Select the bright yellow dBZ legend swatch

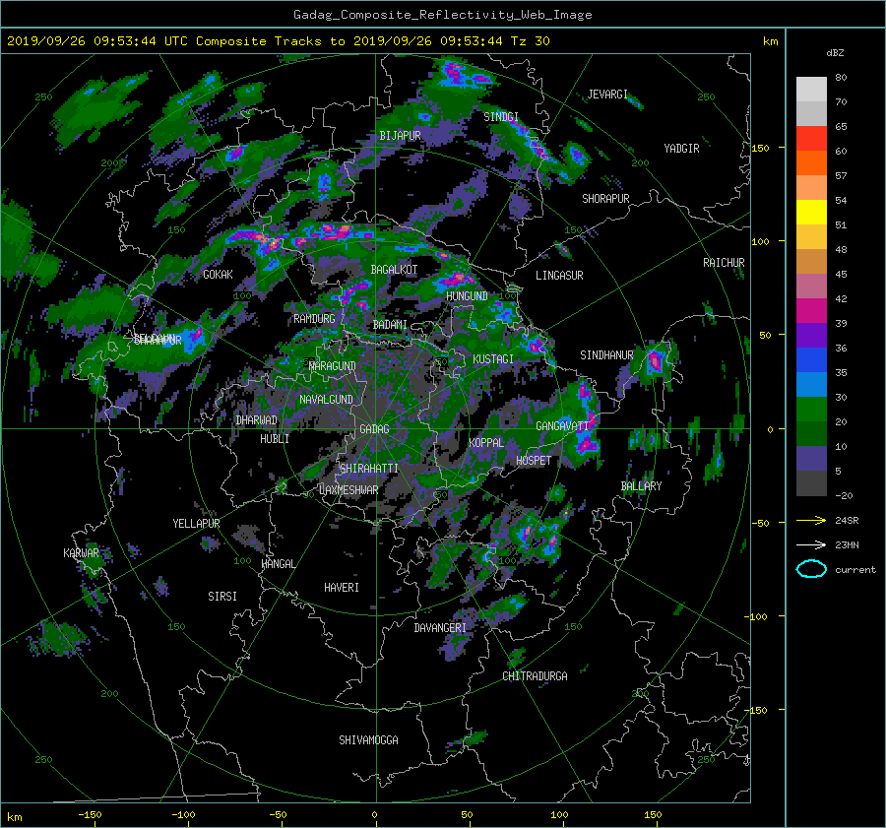point(811,213)
